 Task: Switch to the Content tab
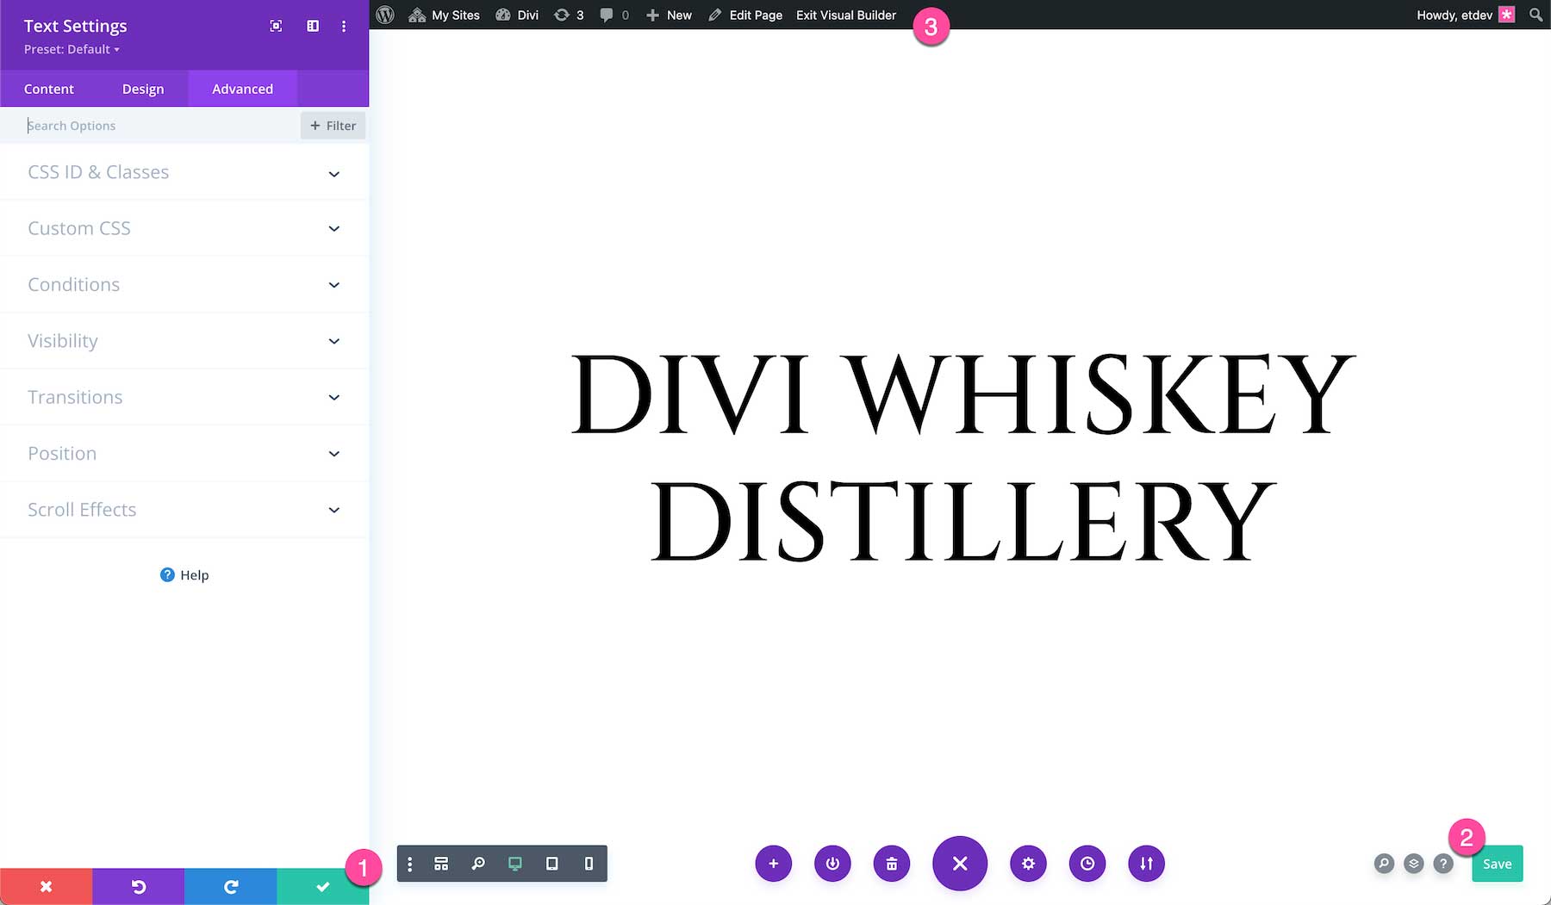[x=49, y=89]
